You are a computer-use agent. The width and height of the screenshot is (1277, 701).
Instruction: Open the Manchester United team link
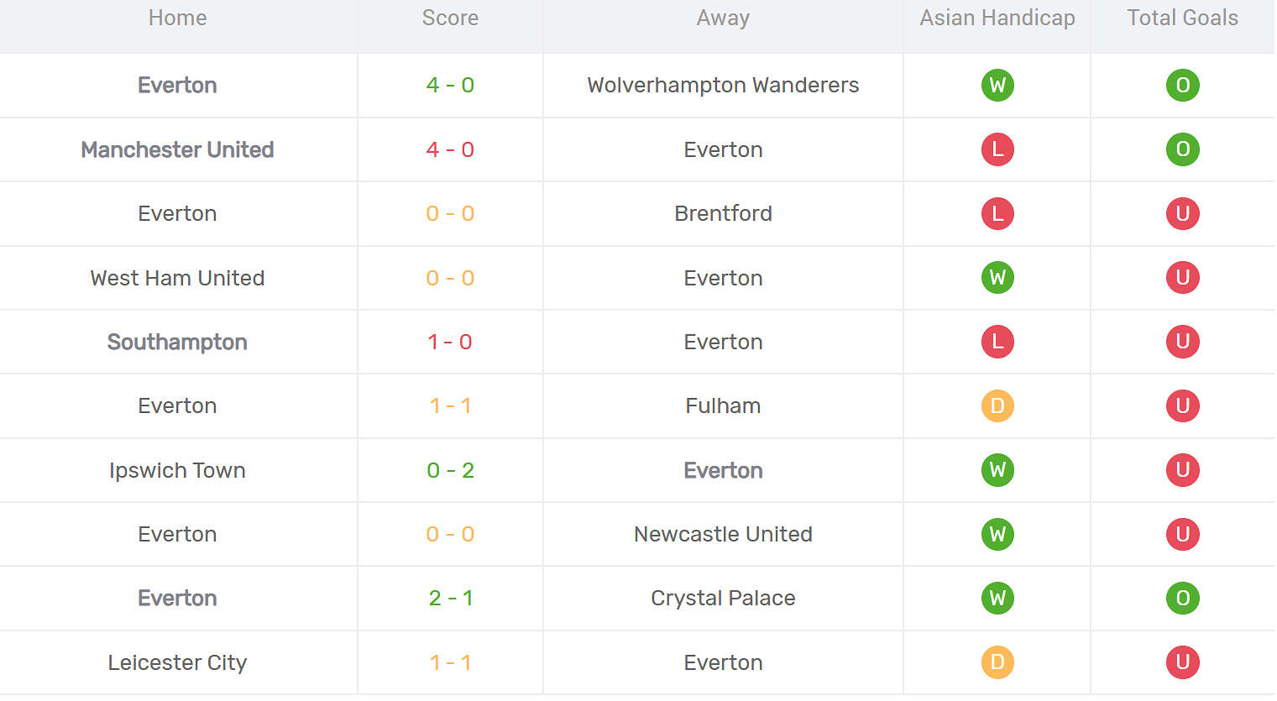(x=177, y=149)
